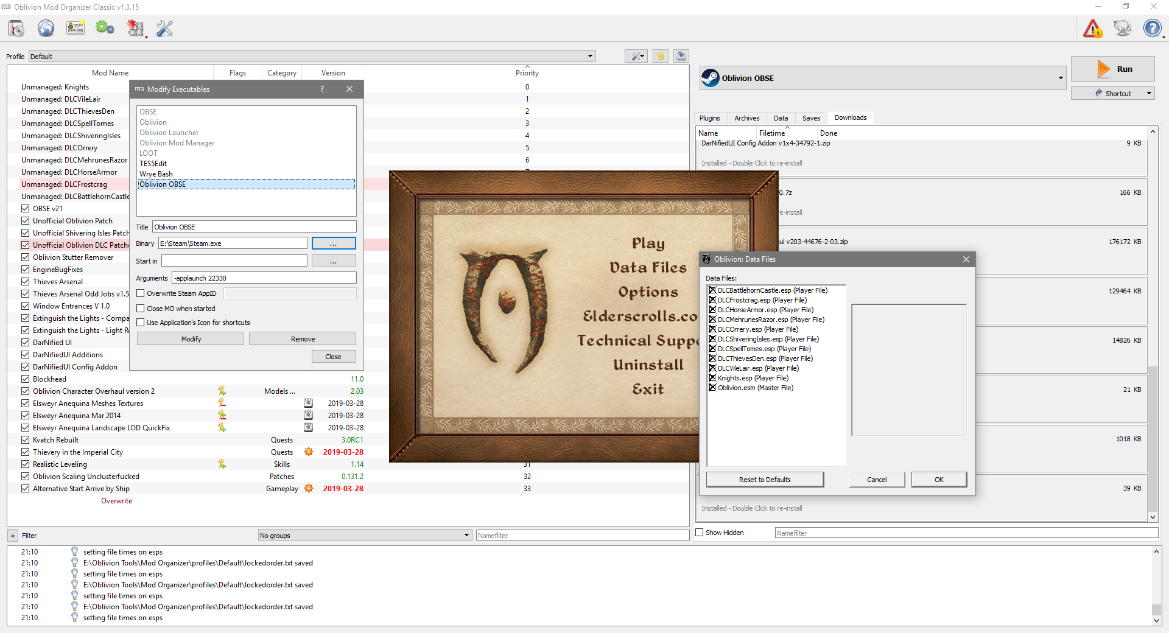The width and height of the screenshot is (1169, 633).
Task: Uncheck Oblivion Stutter Remover mod
Action: click(26, 257)
